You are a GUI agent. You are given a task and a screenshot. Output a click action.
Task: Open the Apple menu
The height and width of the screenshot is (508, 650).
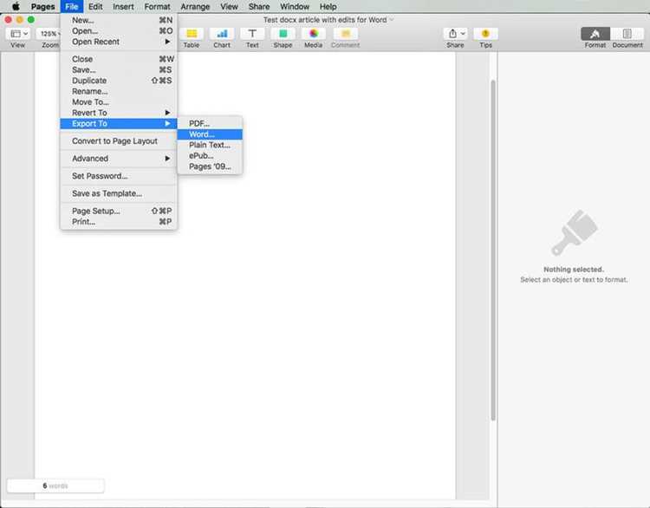click(16, 7)
